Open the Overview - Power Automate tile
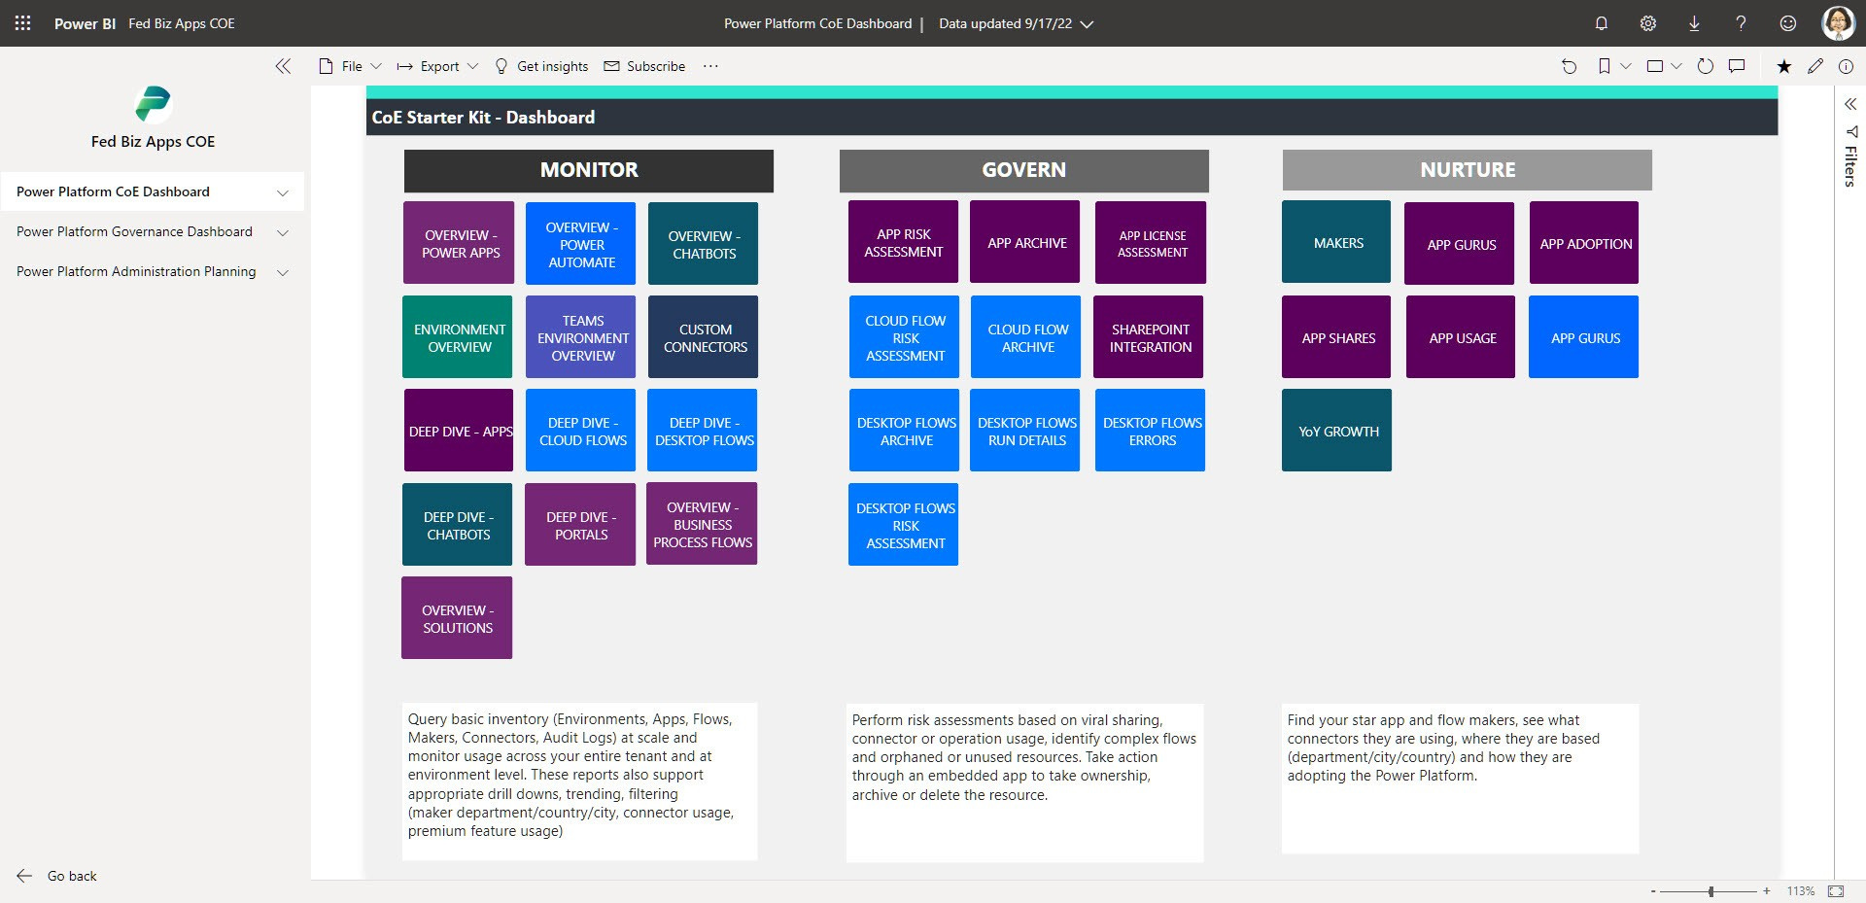 click(x=581, y=243)
